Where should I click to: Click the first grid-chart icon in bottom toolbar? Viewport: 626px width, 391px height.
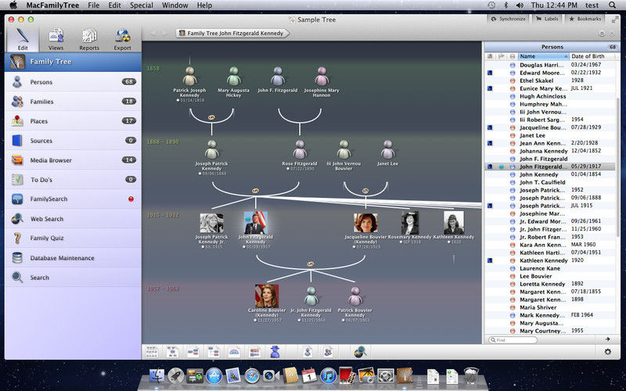(152, 352)
